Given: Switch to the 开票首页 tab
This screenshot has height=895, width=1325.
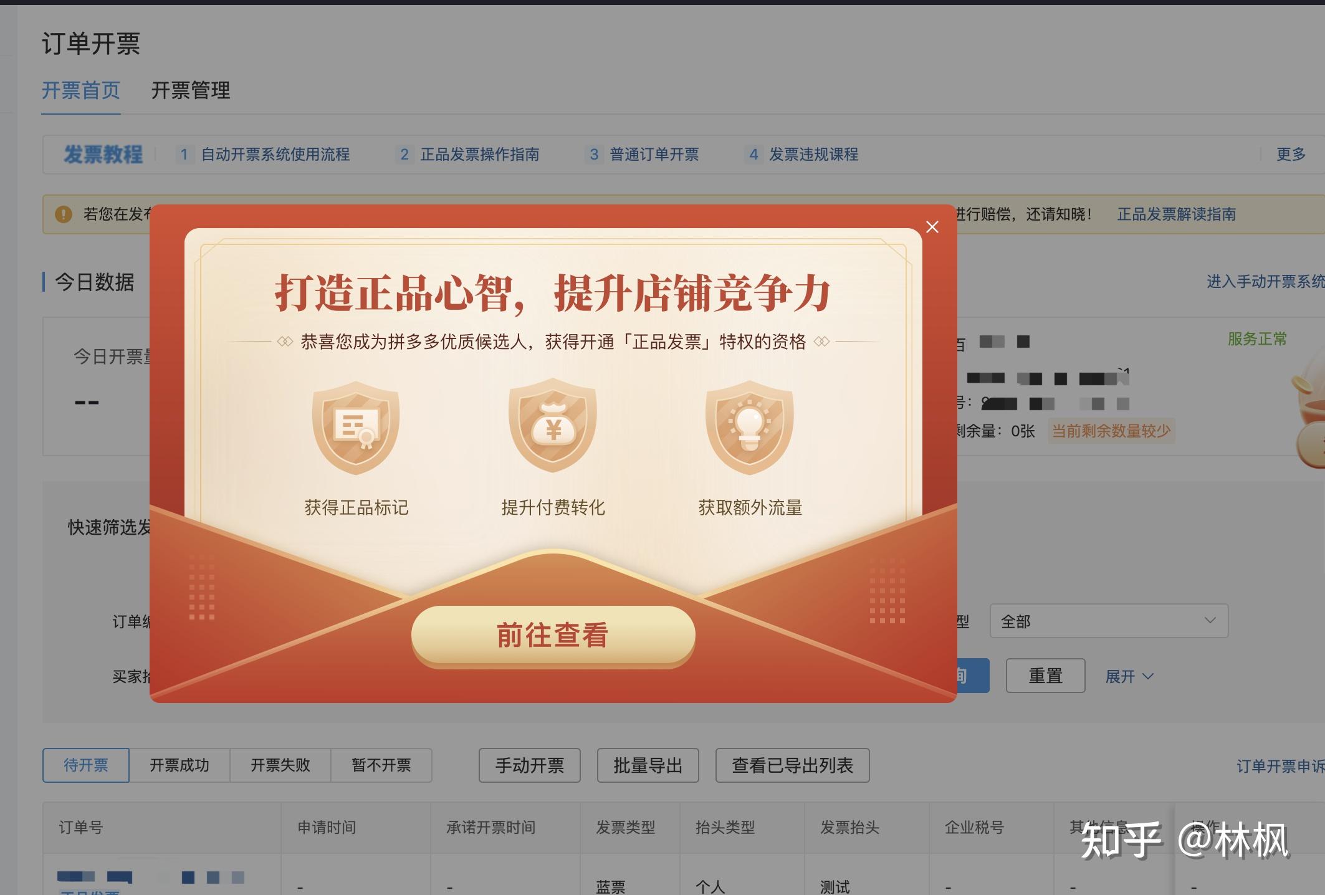Looking at the screenshot, I should point(81,90).
